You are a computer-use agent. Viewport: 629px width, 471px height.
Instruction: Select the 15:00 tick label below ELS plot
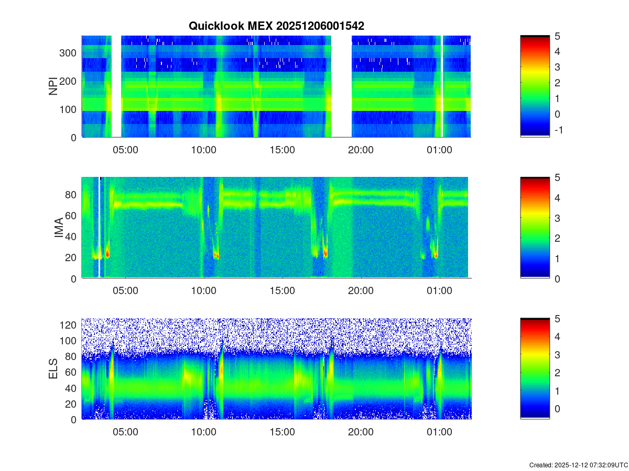[x=282, y=432]
